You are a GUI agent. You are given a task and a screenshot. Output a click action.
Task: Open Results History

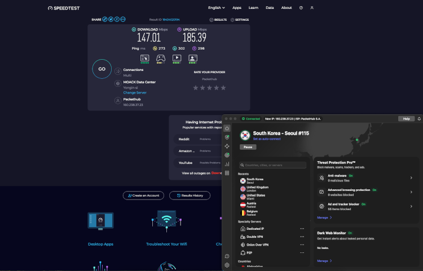(190, 196)
